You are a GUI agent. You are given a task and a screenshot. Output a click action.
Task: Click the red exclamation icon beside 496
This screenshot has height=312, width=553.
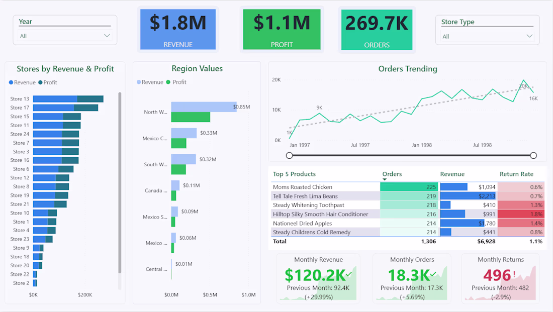(x=514, y=274)
